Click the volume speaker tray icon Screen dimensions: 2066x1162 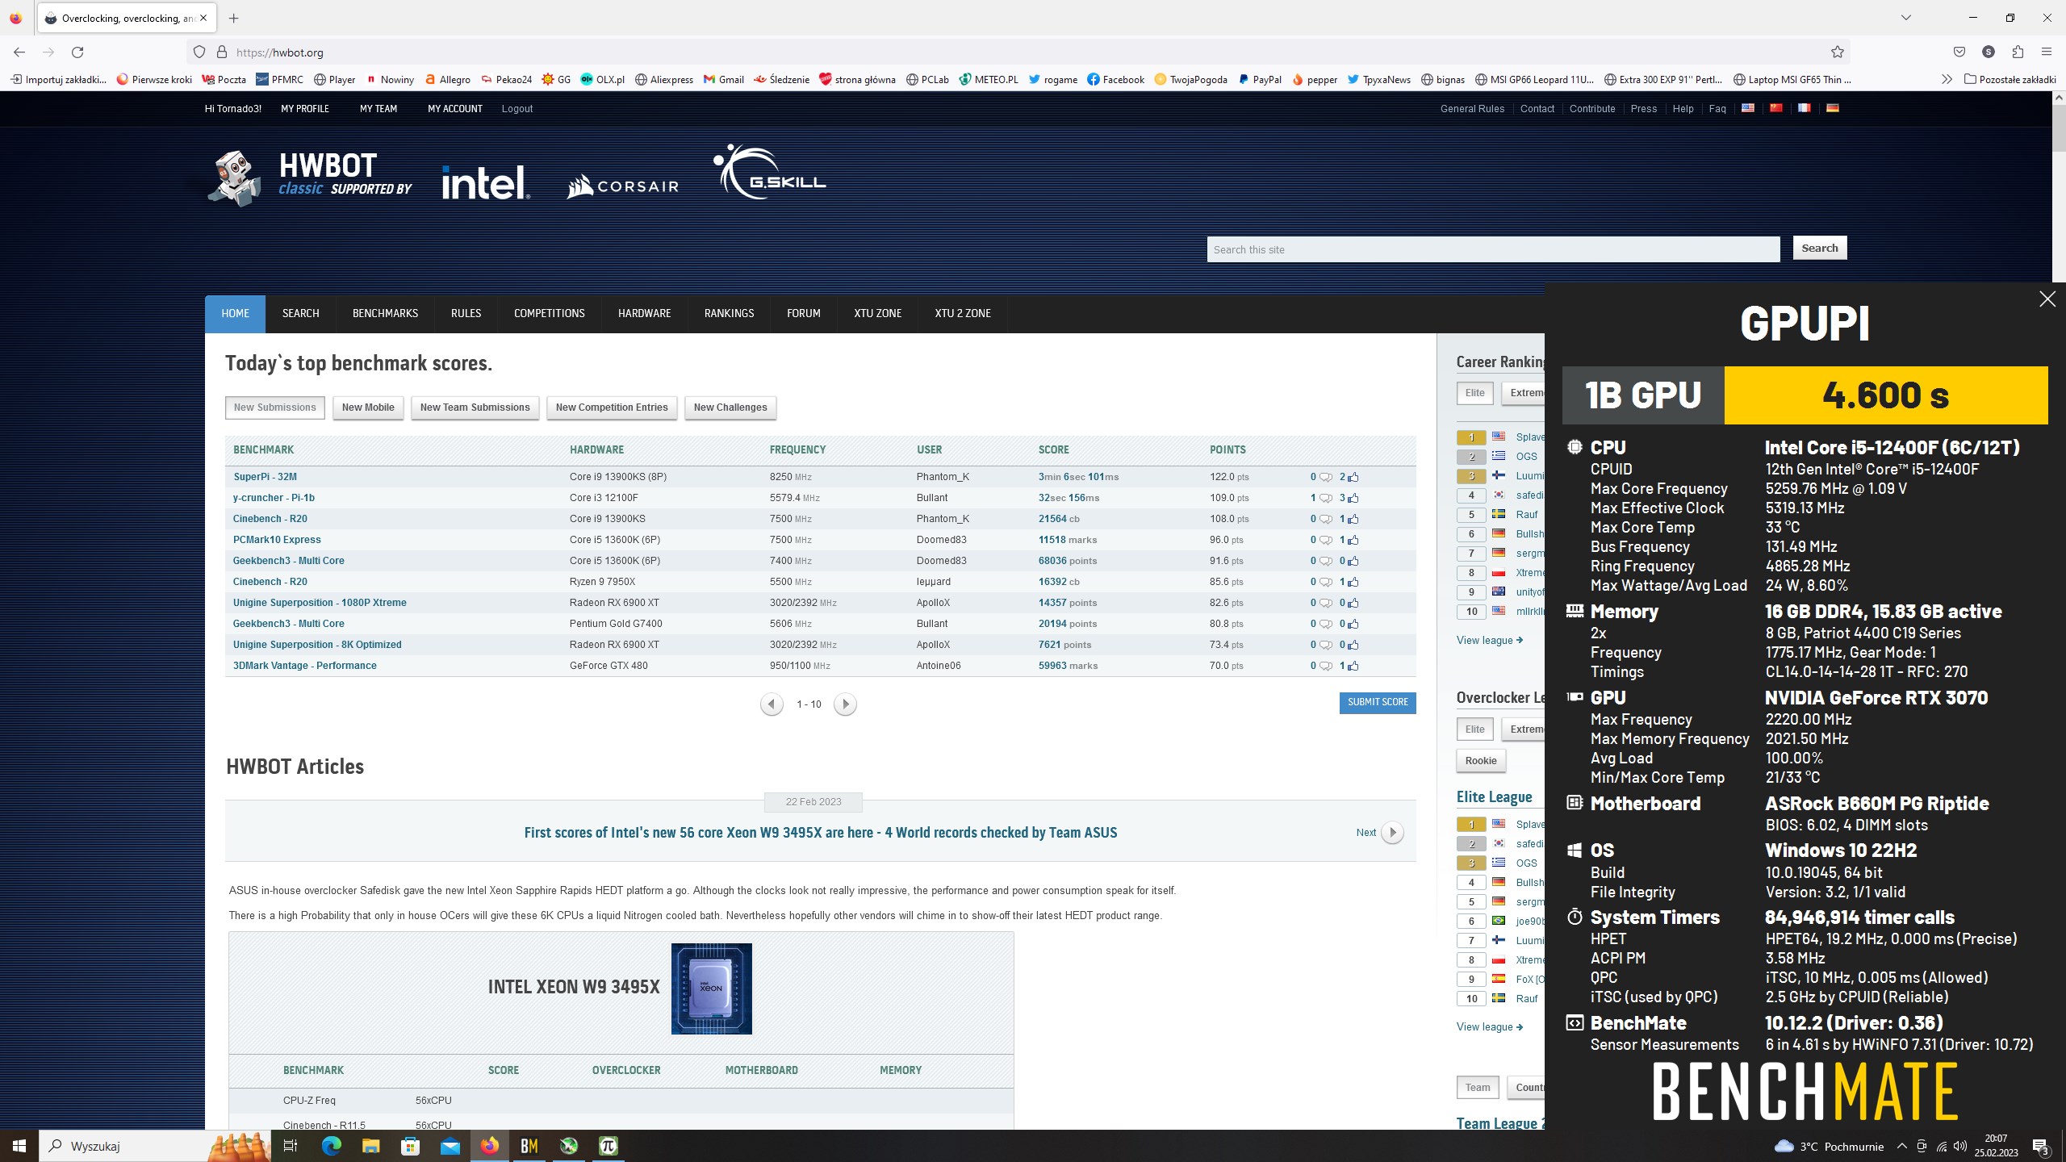tap(1960, 1146)
